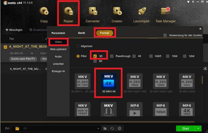Click the globe icon in bottom bar

click(119, 129)
